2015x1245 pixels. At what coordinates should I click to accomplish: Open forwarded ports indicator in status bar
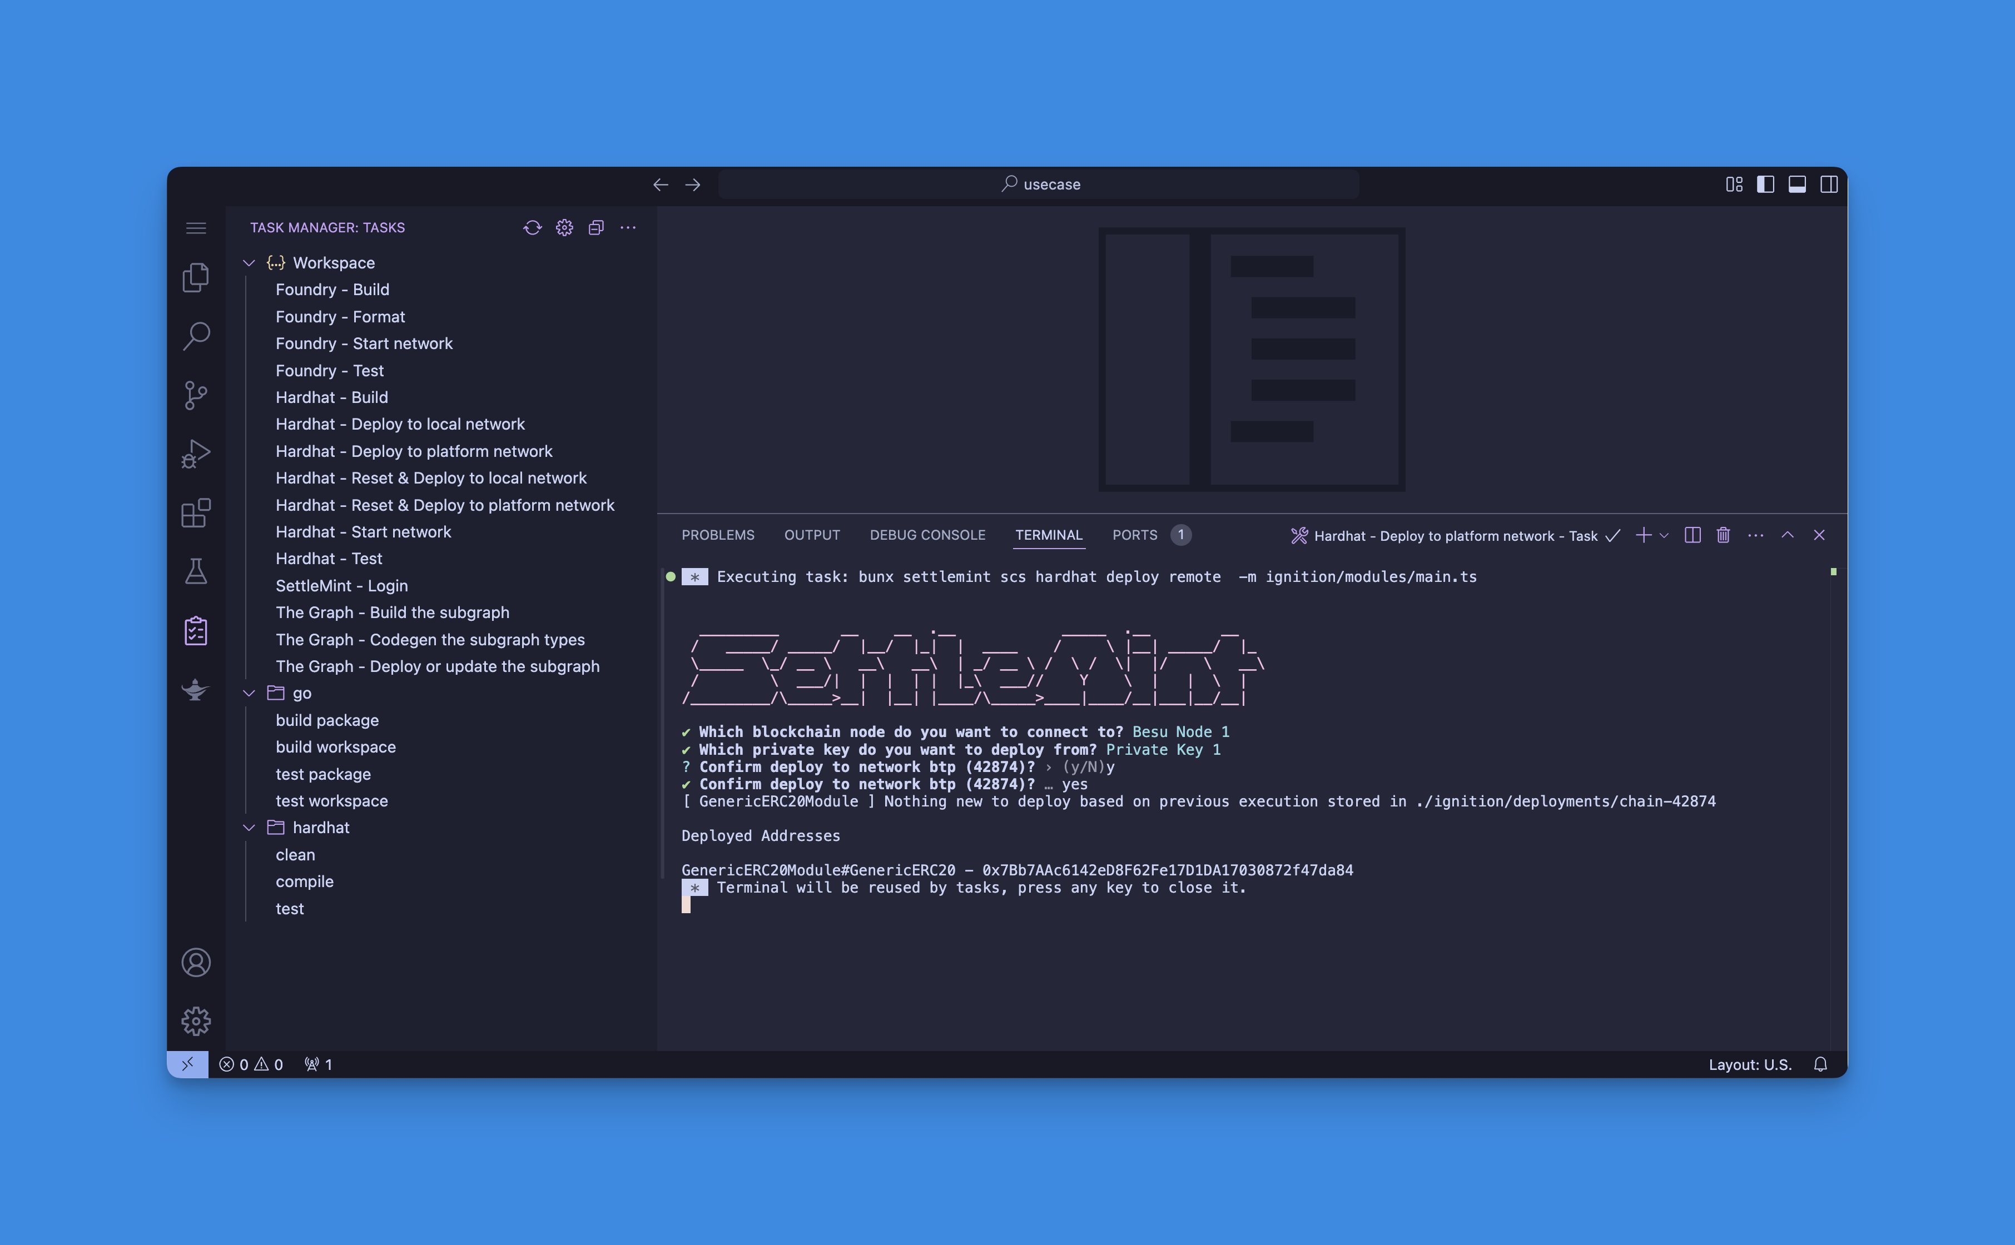click(x=319, y=1064)
